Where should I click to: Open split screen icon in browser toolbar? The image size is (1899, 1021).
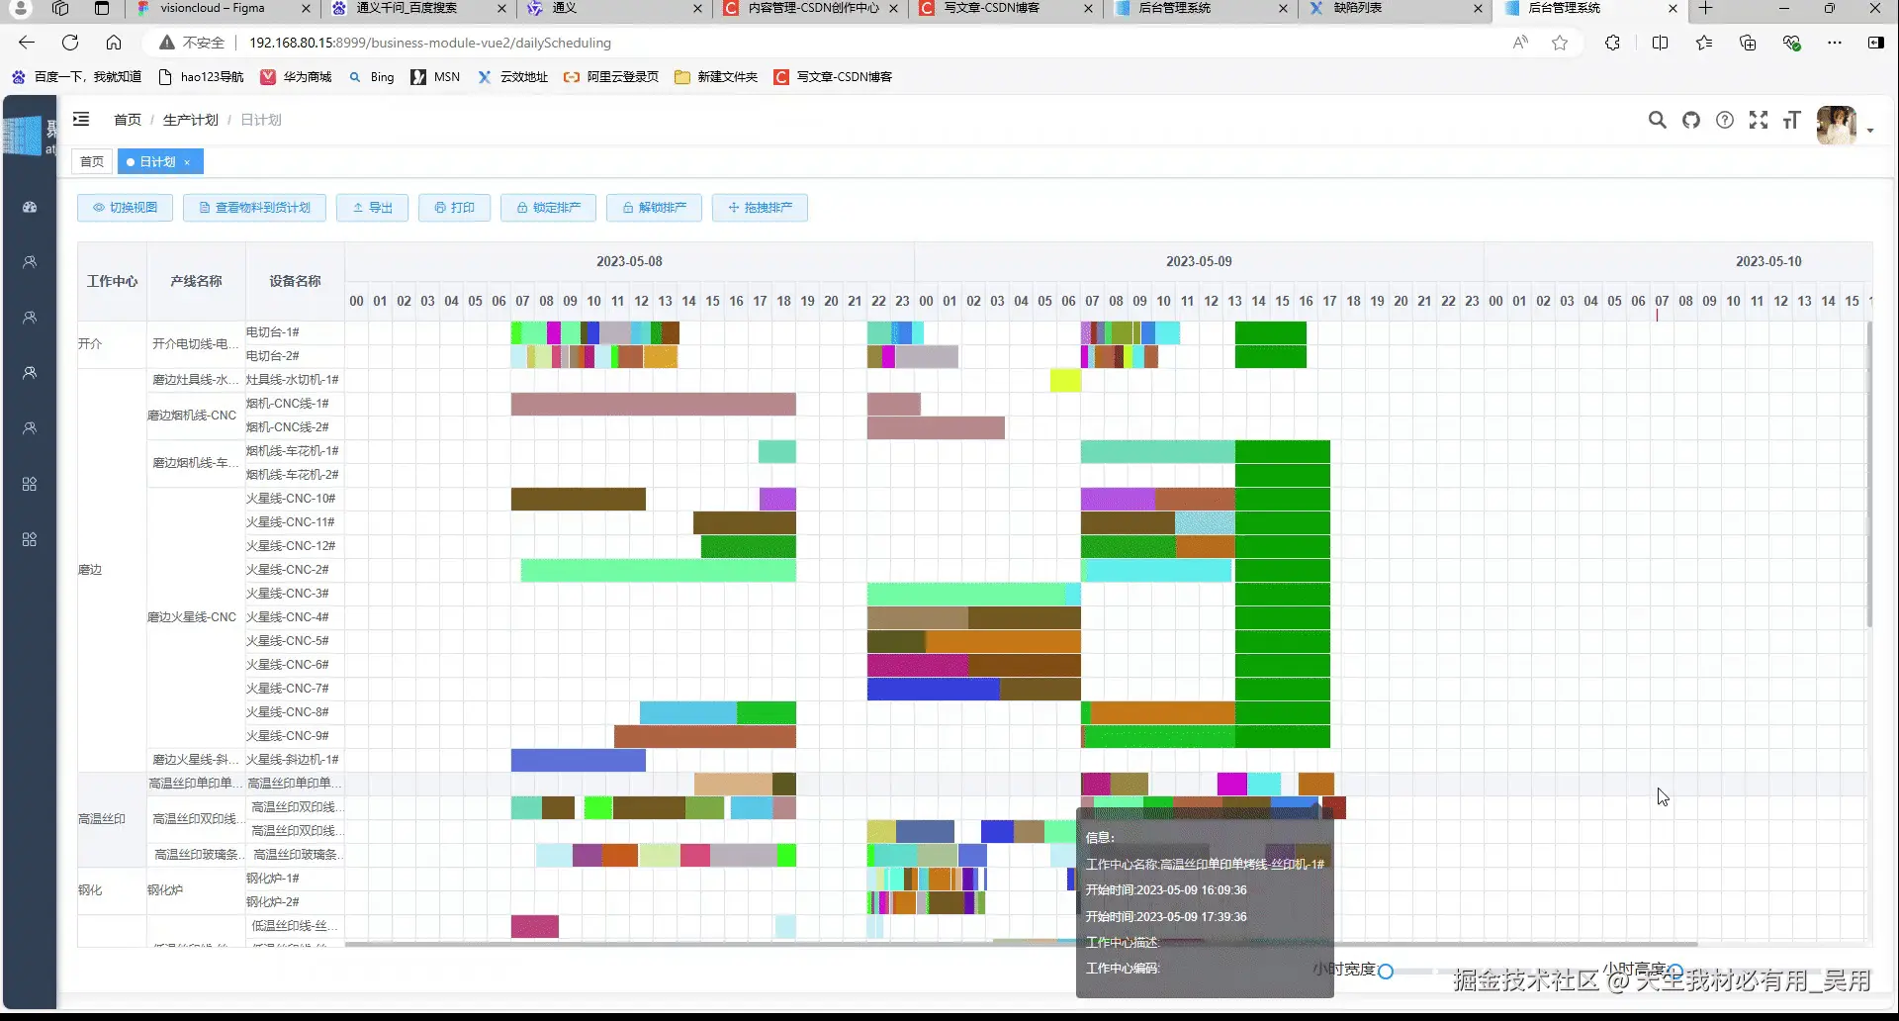tap(1660, 43)
